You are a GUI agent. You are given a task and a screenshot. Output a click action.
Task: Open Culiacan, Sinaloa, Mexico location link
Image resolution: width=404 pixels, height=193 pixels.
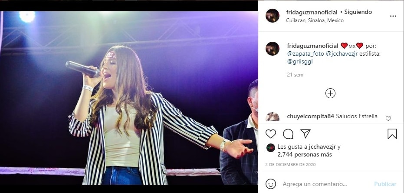315,20
